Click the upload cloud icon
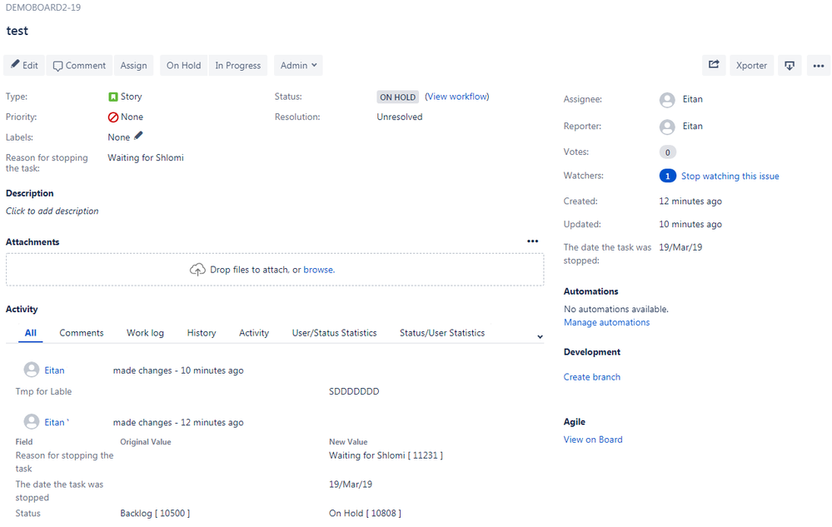Viewport: 832px width, 527px height. click(197, 270)
